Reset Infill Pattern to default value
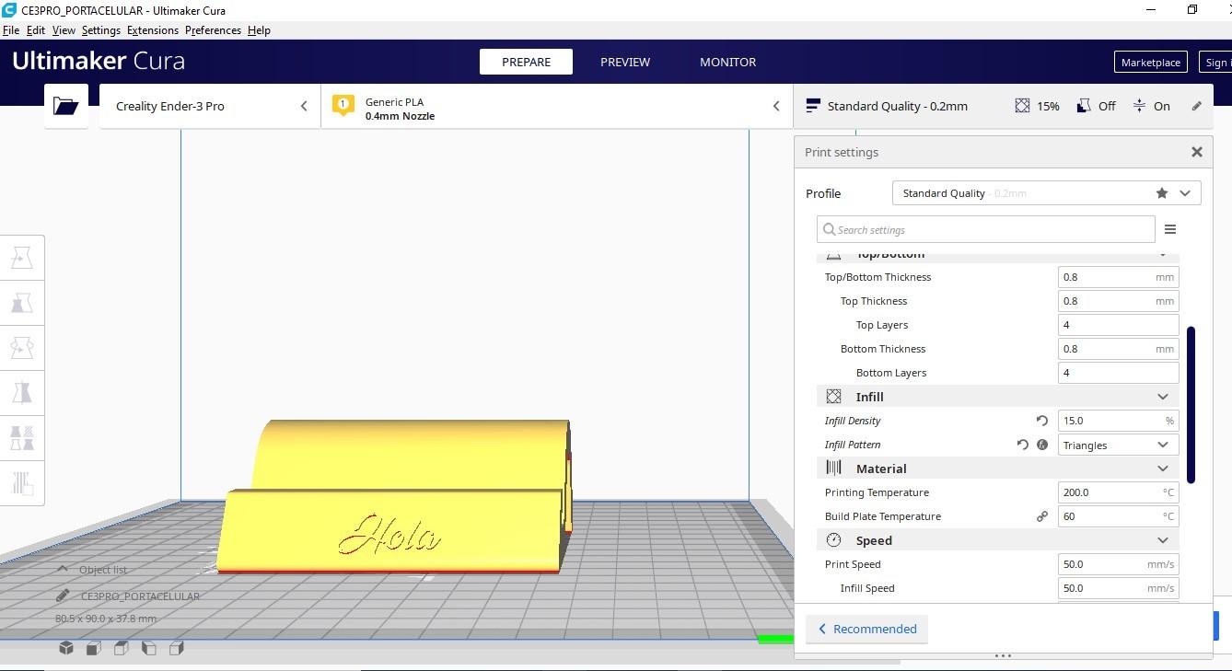This screenshot has height=671, width=1232. pyautogui.click(x=1023, y=445)
